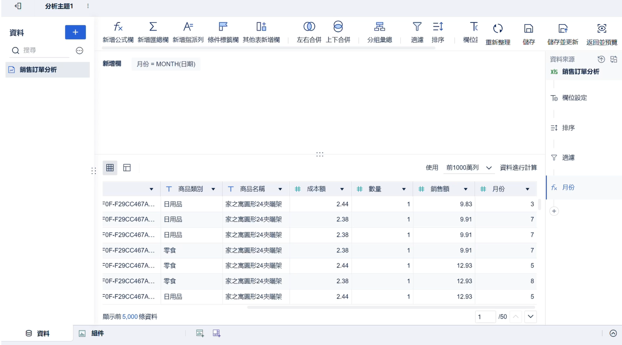Click 上下合併 union tool

(x=338, y=33)
